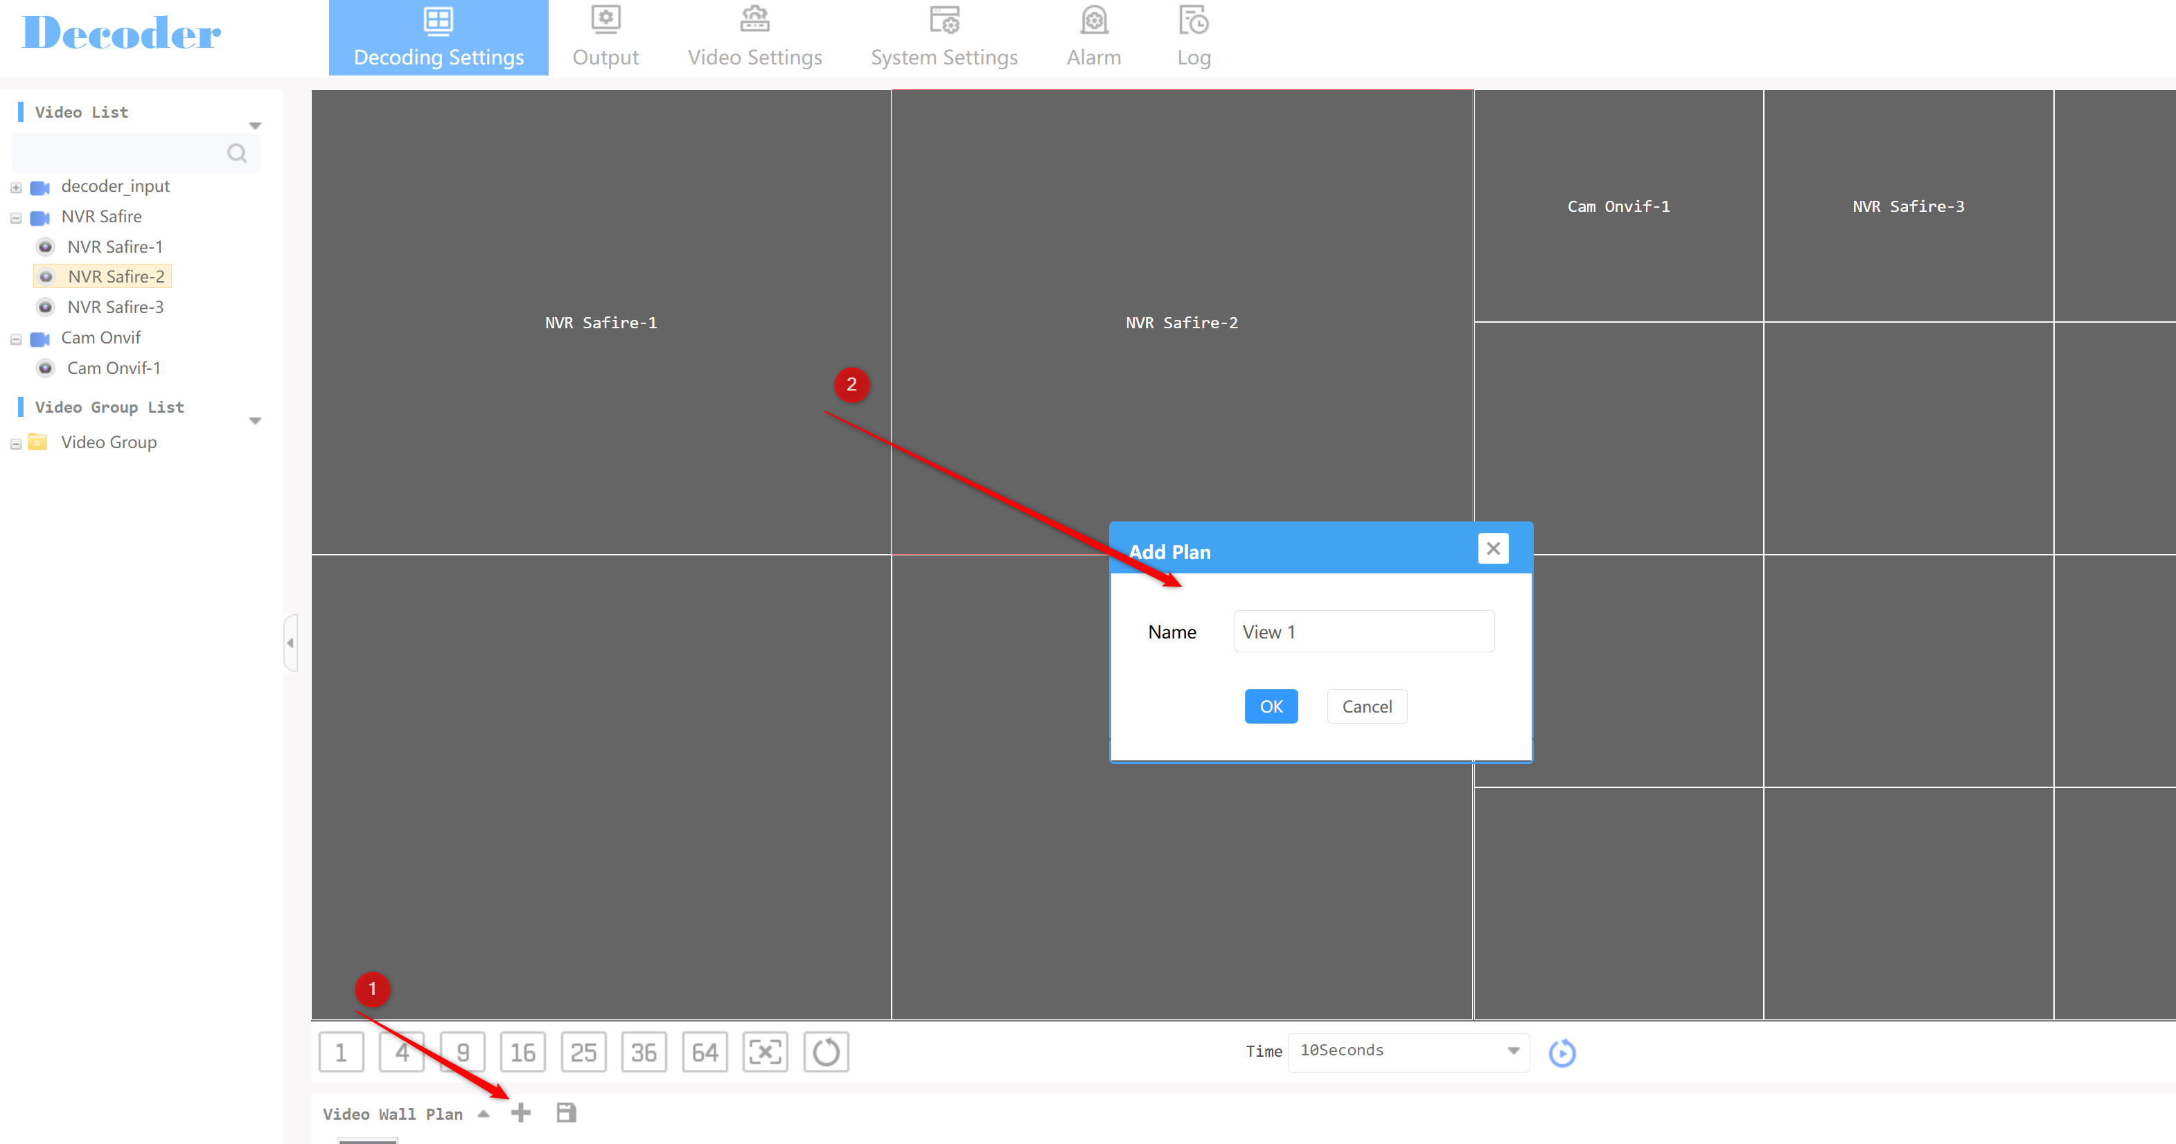Select the decoder_input device entry
Screen dimensions: 2176x1144
tap(115, 186)
